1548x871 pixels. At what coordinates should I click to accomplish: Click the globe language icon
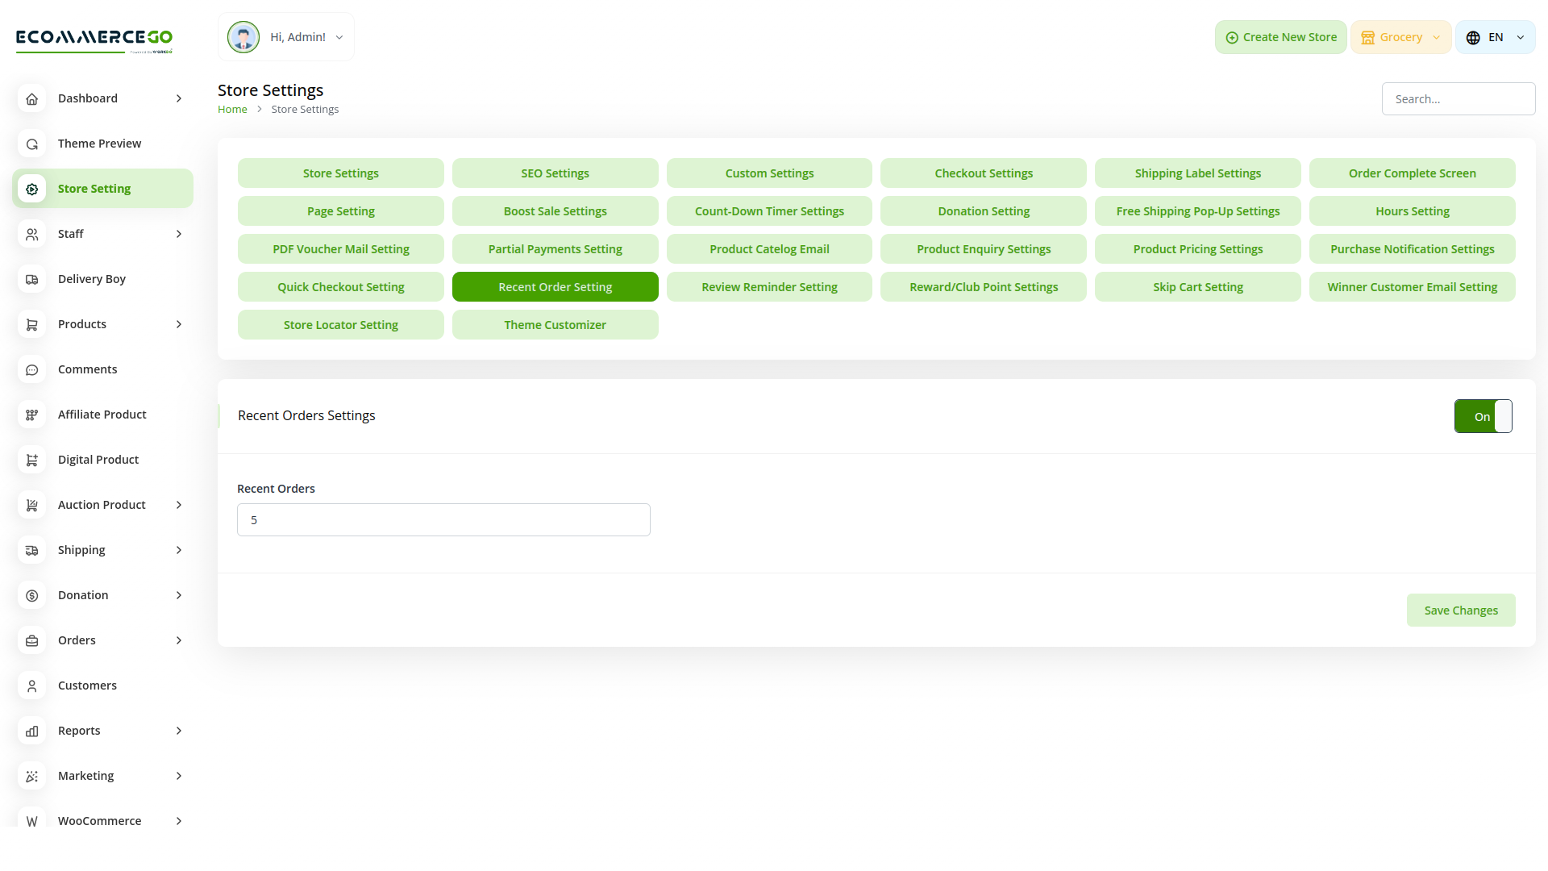click(x=1473, y=38)
